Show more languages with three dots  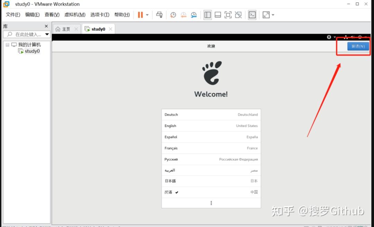(211, 203)
